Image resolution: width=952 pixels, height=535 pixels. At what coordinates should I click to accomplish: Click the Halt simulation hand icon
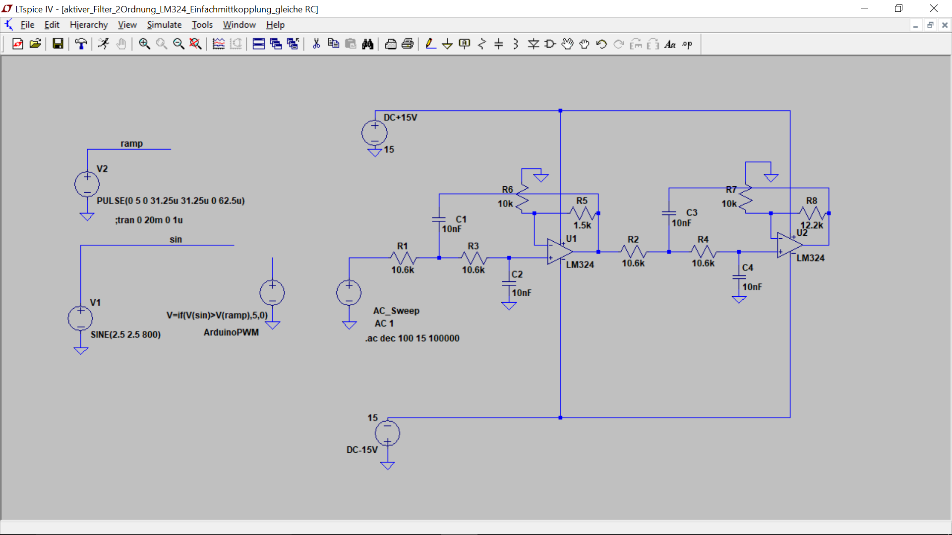coord(121,44)
